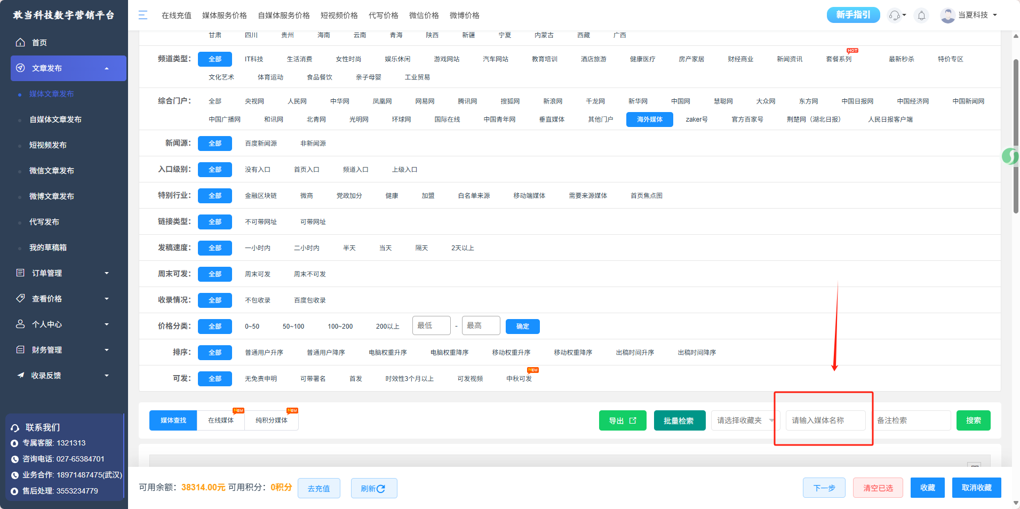Select the 媒体查找 tab
Viewport: 1020px width, 509px height.
(x=173, y=420)
